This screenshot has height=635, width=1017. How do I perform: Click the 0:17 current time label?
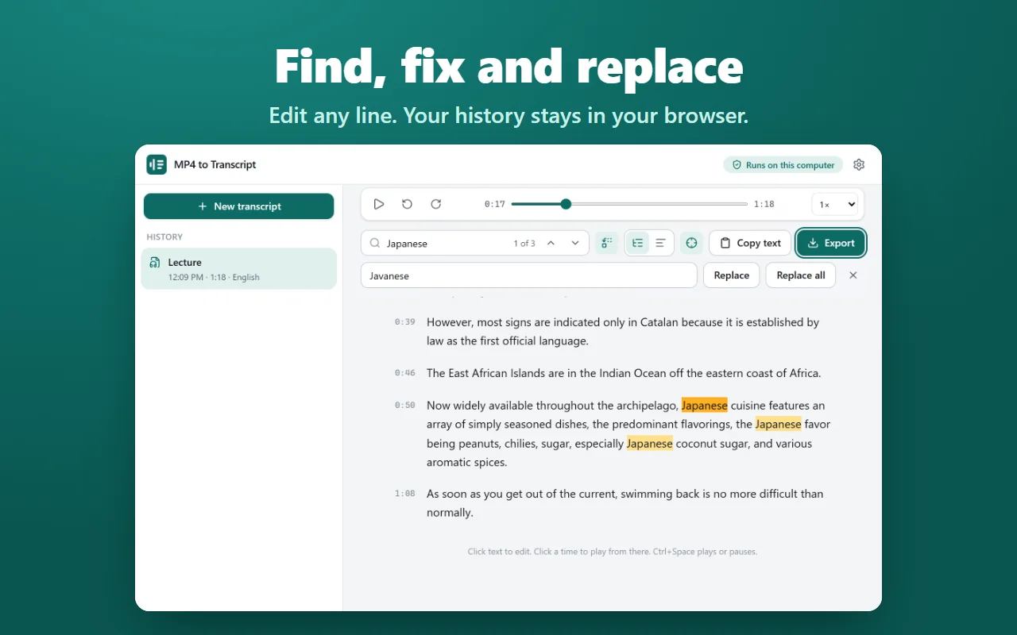[495, 204]
